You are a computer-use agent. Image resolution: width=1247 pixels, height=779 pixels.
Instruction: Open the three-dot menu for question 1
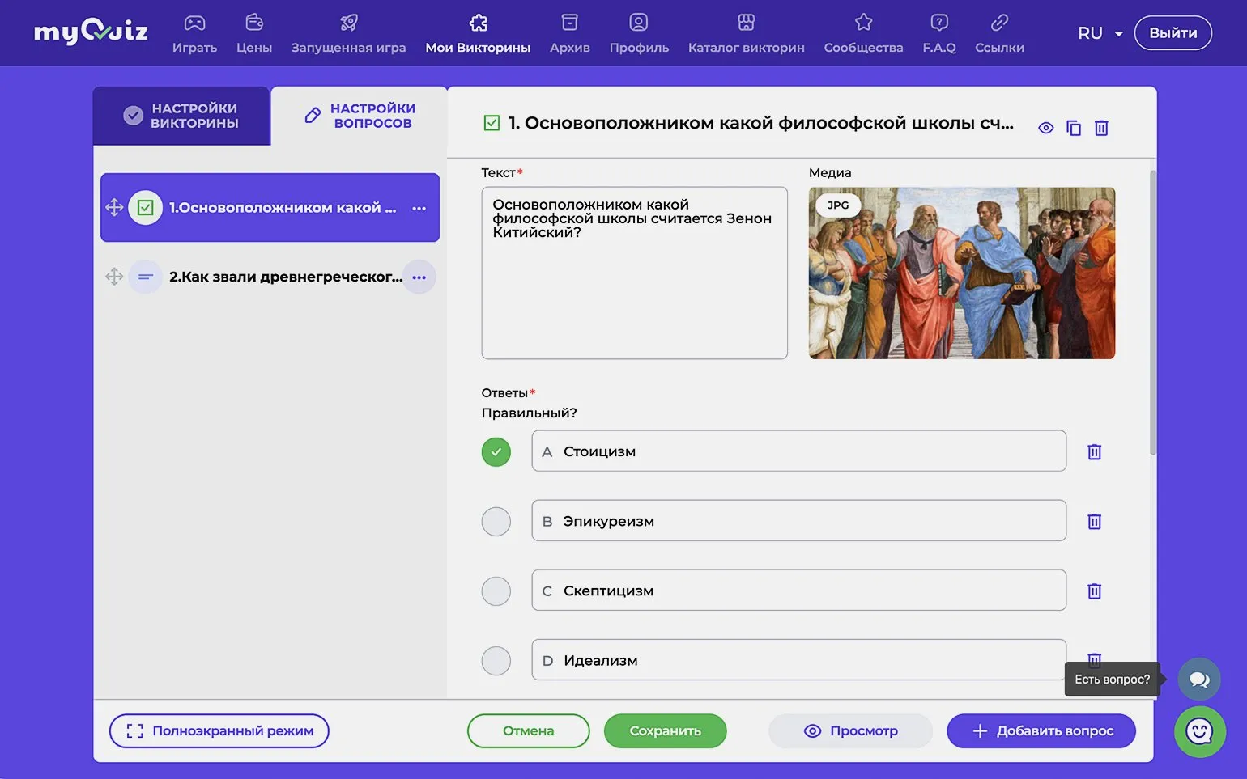[x=419, y=208]
